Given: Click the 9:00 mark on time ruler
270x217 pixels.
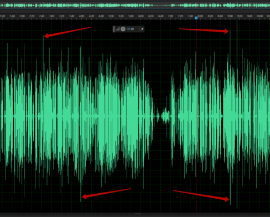Looking at the screenshot, I should [230, 16].
